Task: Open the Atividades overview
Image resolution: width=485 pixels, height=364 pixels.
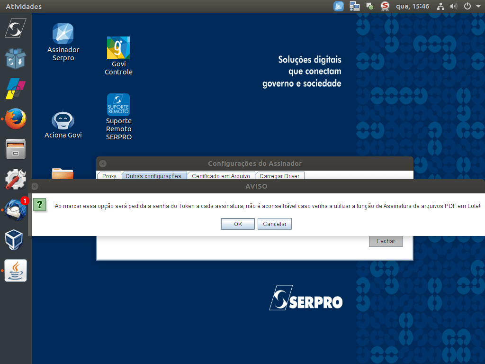Action: 24,6
